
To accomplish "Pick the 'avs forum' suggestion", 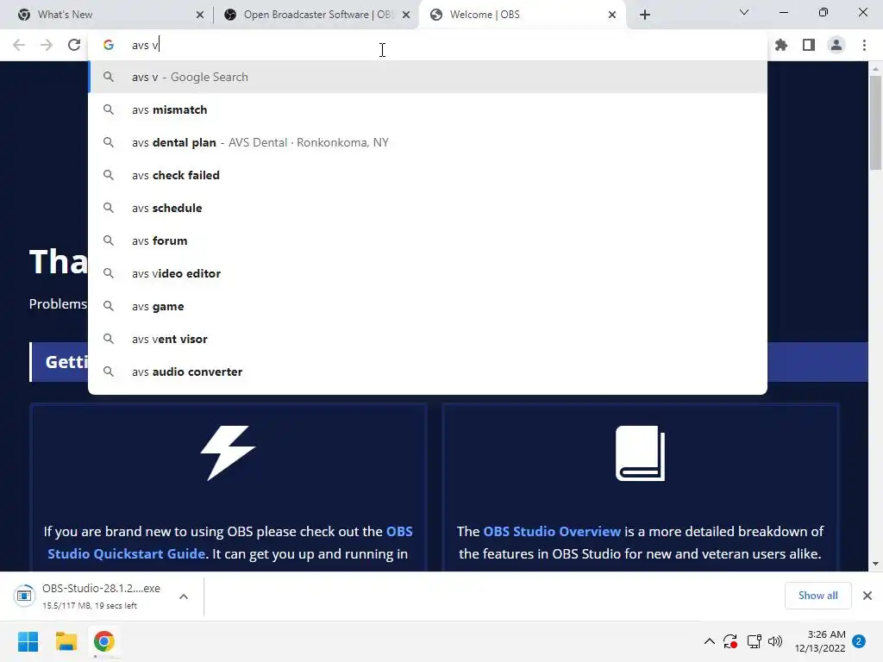I will point(428,240).
